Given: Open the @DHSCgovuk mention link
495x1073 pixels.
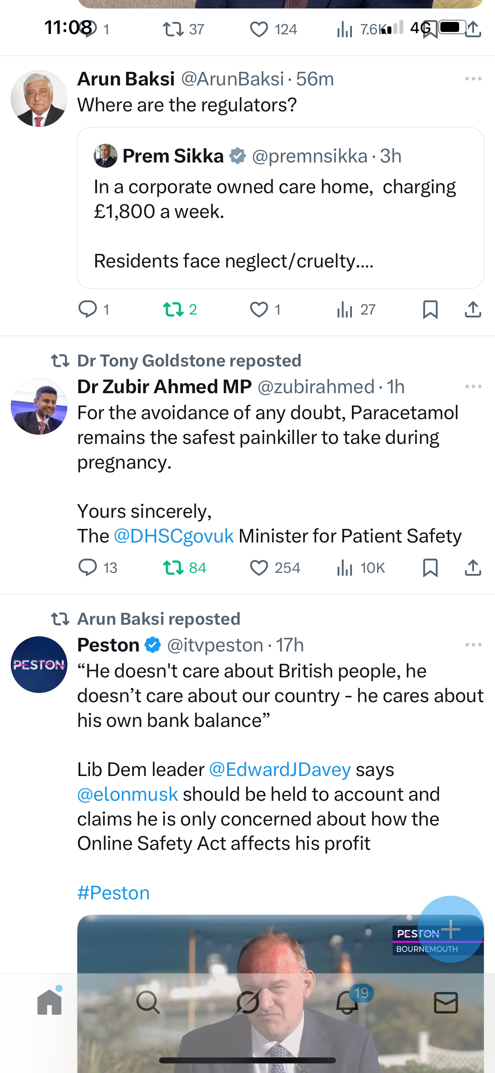Looking at the screenshot, I should tap(173, 536).
